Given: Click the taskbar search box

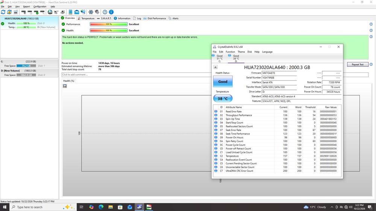Looking at the screenshot, I should [43, 207].
